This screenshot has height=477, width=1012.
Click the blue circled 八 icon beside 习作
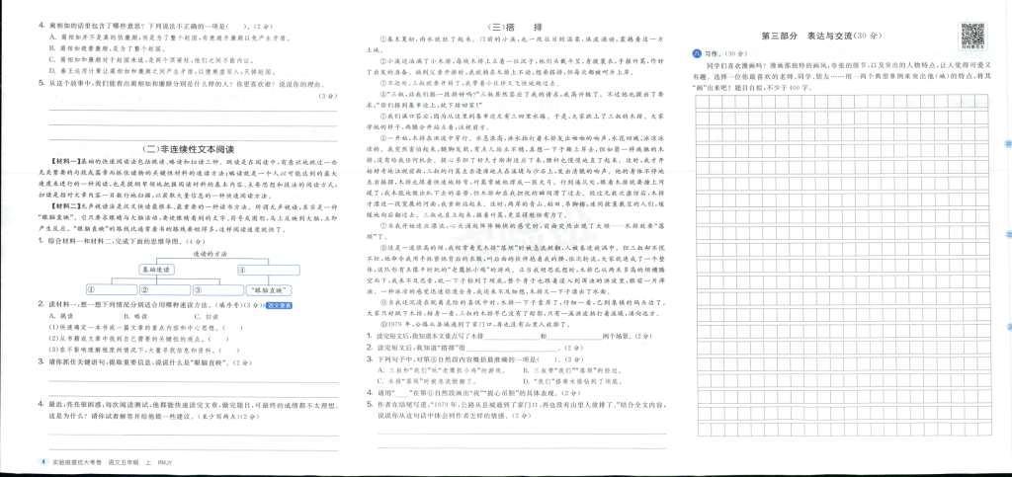pyautogui.click(x=696, y=52)
